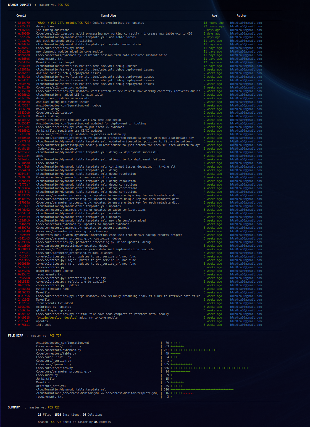Image resolution: width=310 pixels, height=427 pixels.
Task: Click the "CommitMsg" column header
Action: (108, 16)
